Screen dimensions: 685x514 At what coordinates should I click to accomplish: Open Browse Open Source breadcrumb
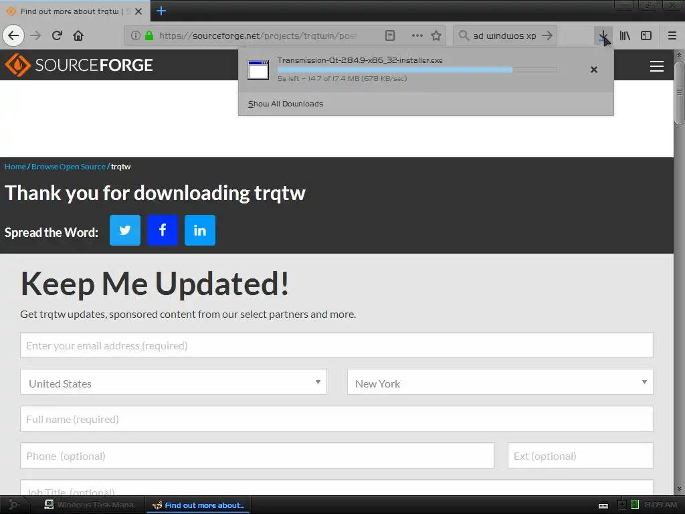[x=69, y=167]
